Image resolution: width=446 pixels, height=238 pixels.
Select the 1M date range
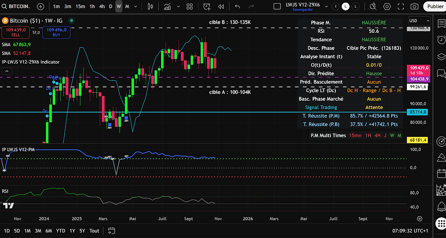[x=27, y=231]
